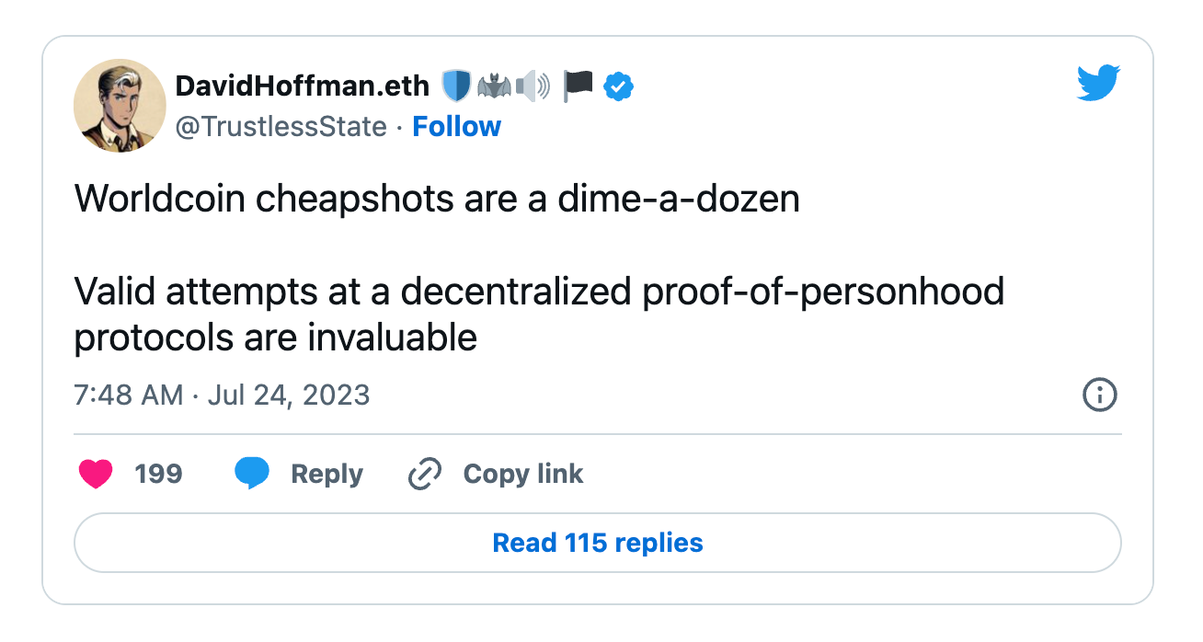The width and height of the screenshot is (1203, 642).
Task: Open the tweet info circle icon
Action: [x=1100, y=396]
